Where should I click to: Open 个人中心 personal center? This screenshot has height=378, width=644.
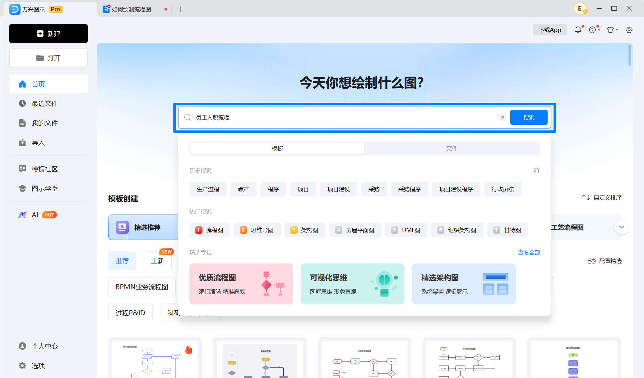click(x=49, y=346)
